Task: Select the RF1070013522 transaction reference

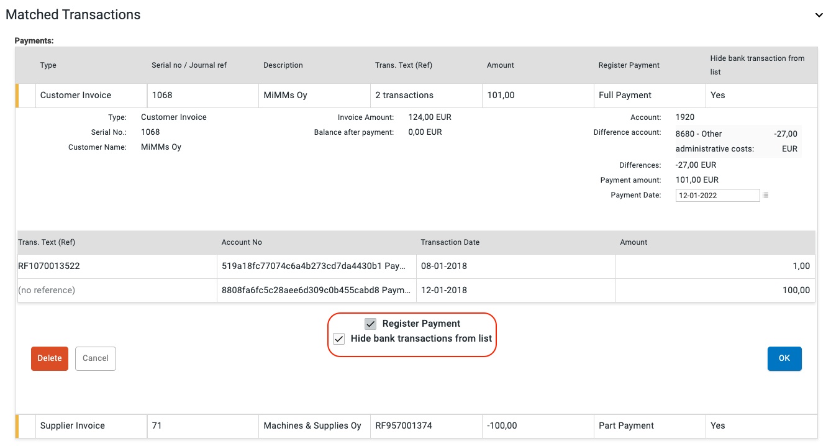Action: 49,266
